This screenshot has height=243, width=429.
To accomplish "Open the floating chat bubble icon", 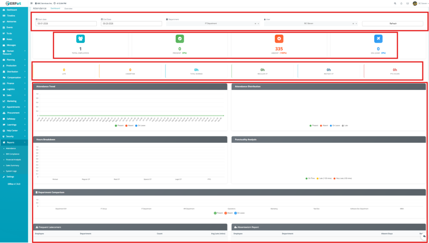I will (x=424, y=237).
